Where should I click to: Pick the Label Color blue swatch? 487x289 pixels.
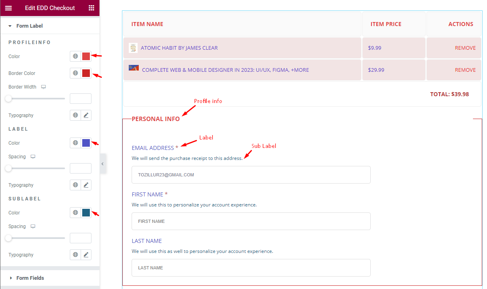[86, 143]
